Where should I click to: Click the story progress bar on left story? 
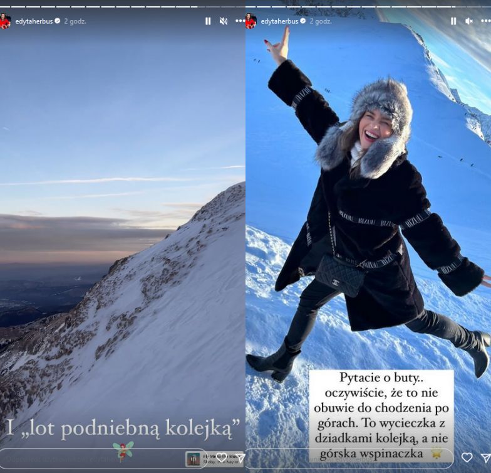point(123,6)
